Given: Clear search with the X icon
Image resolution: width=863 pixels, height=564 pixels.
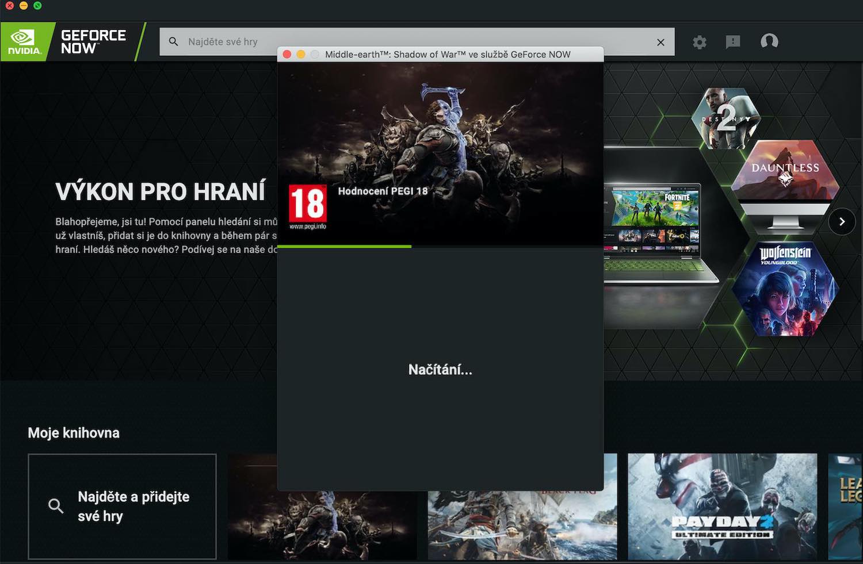Looking at the screenshot, I should point(660,42).
